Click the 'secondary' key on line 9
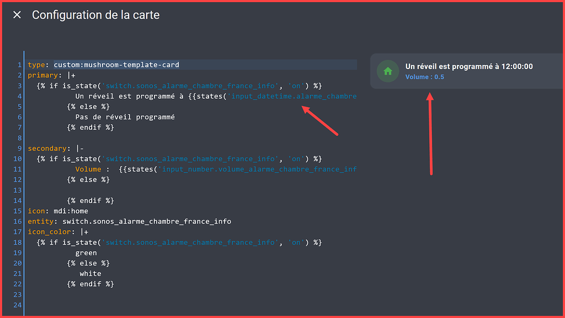The image size is (565, 318). (x=48, y=148)
